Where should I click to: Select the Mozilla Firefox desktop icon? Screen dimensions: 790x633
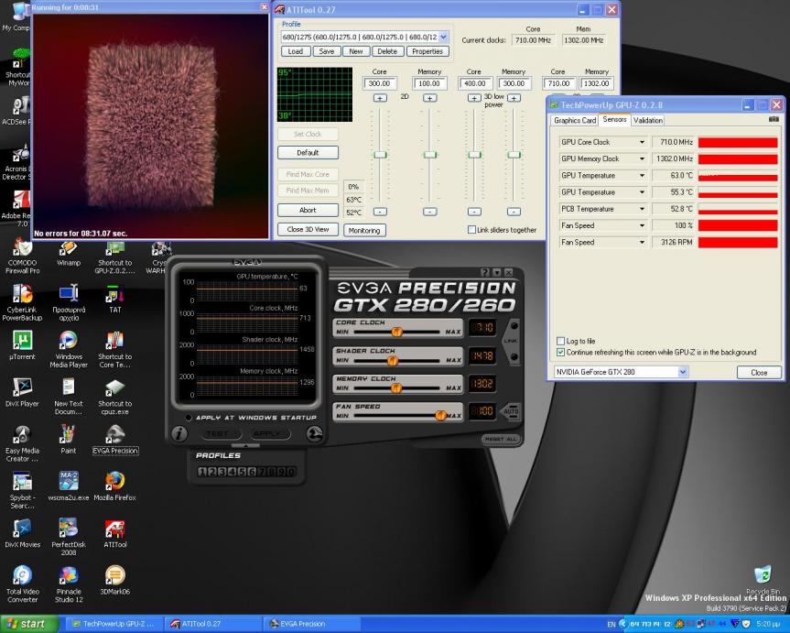point(114,486)
